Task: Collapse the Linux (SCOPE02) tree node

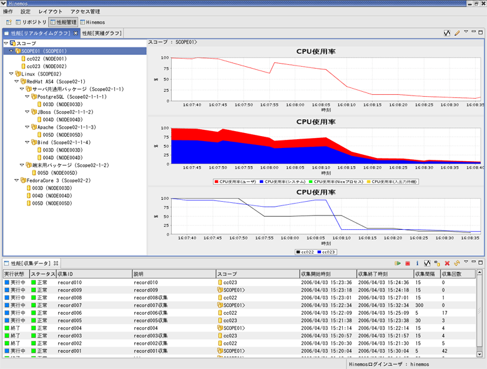Action: click(12, 74)
